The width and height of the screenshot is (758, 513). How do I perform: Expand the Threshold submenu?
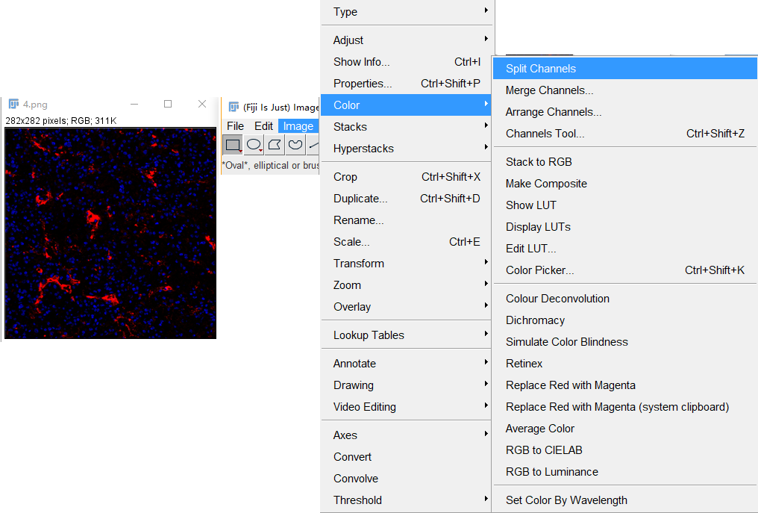coord(406,500)
